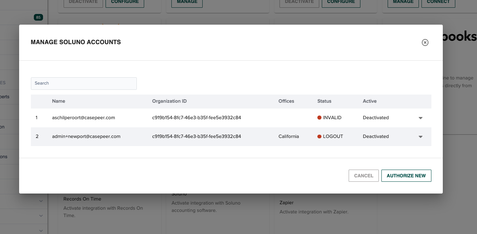Click the Active column header
This screenshot has height=234, width=477.
pos(370,101)
